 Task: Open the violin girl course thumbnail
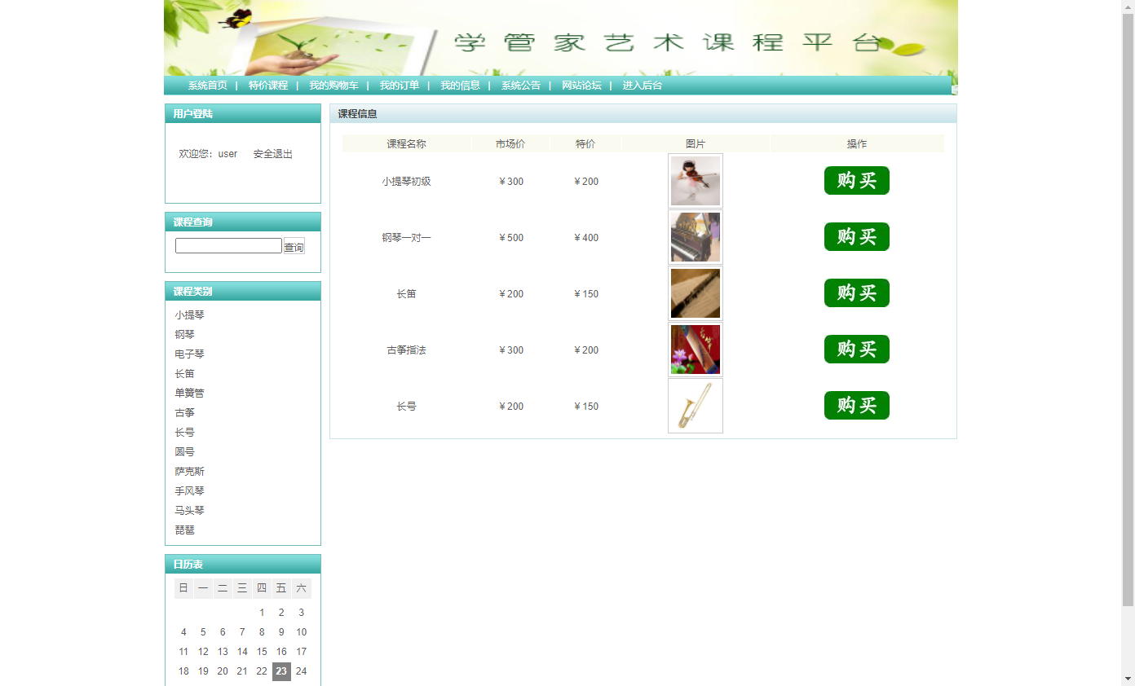coord(695,181)
